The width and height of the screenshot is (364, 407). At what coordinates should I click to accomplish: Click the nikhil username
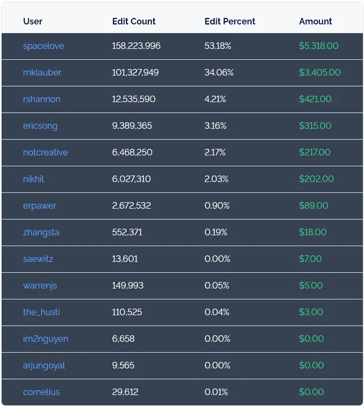click(x=33, y=179)
